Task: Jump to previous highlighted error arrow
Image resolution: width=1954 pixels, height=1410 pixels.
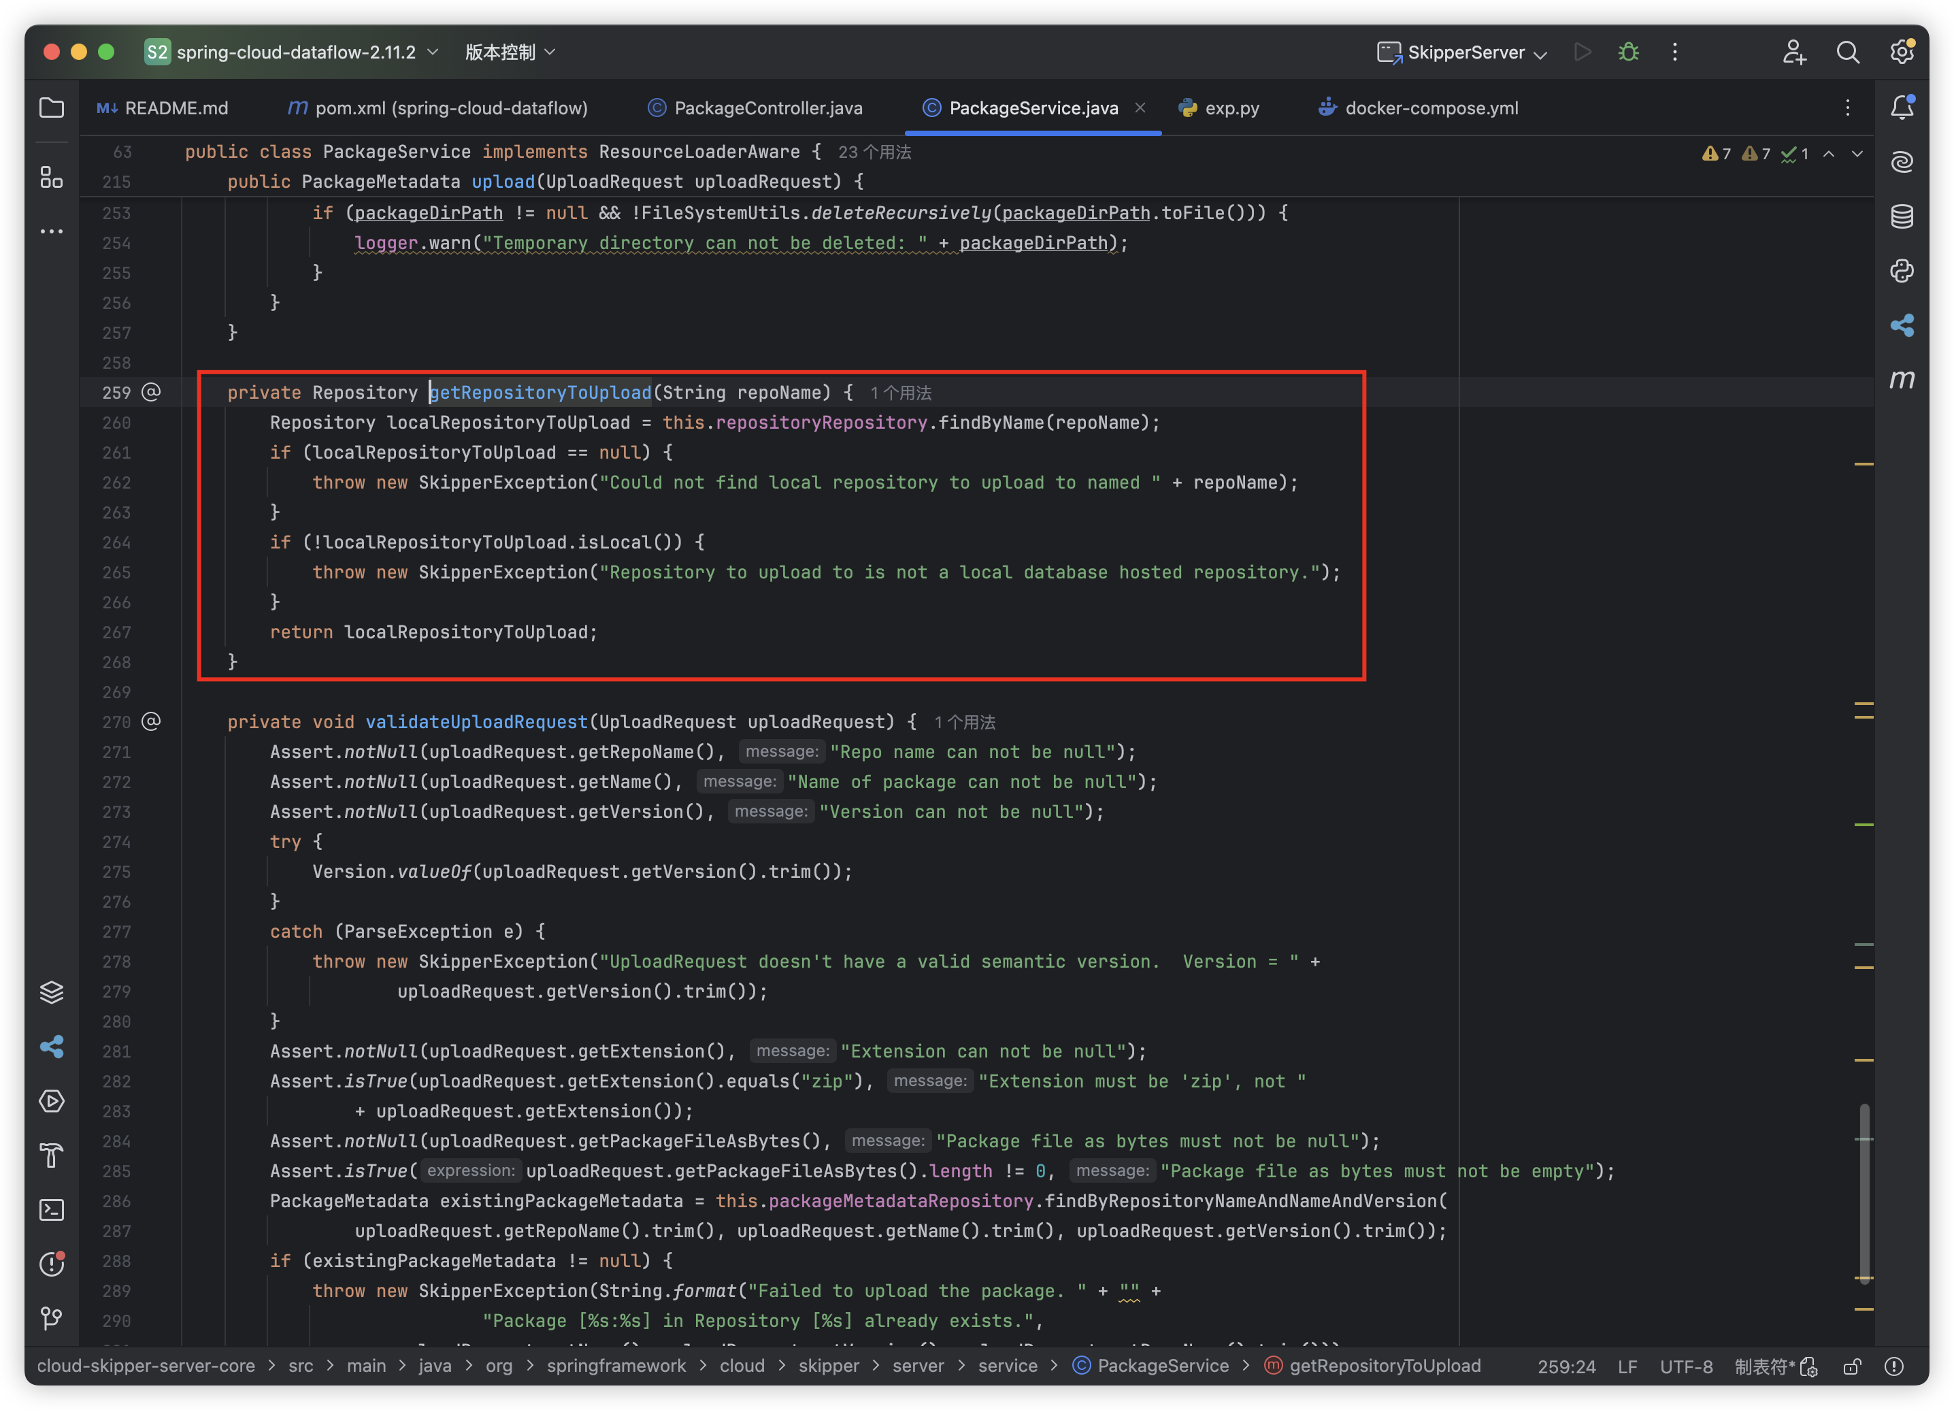Action: click(x=1829, y=153)
